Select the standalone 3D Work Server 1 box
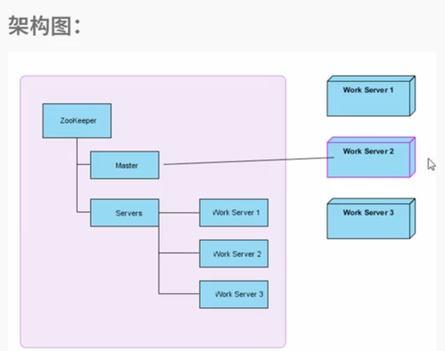The width and height of the screenshot is (445, 351). click(368, 98)
